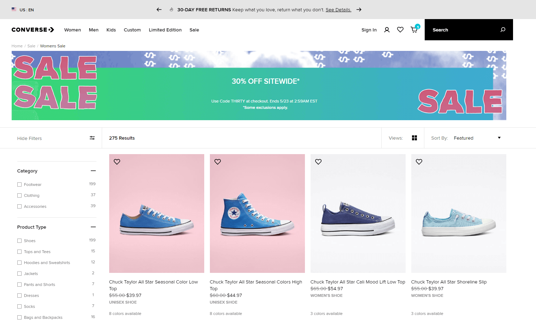The width and height of the screenshot is (536, 322).
Task: Check the Tops and Tees filter
Action: (x=19, y=252)
